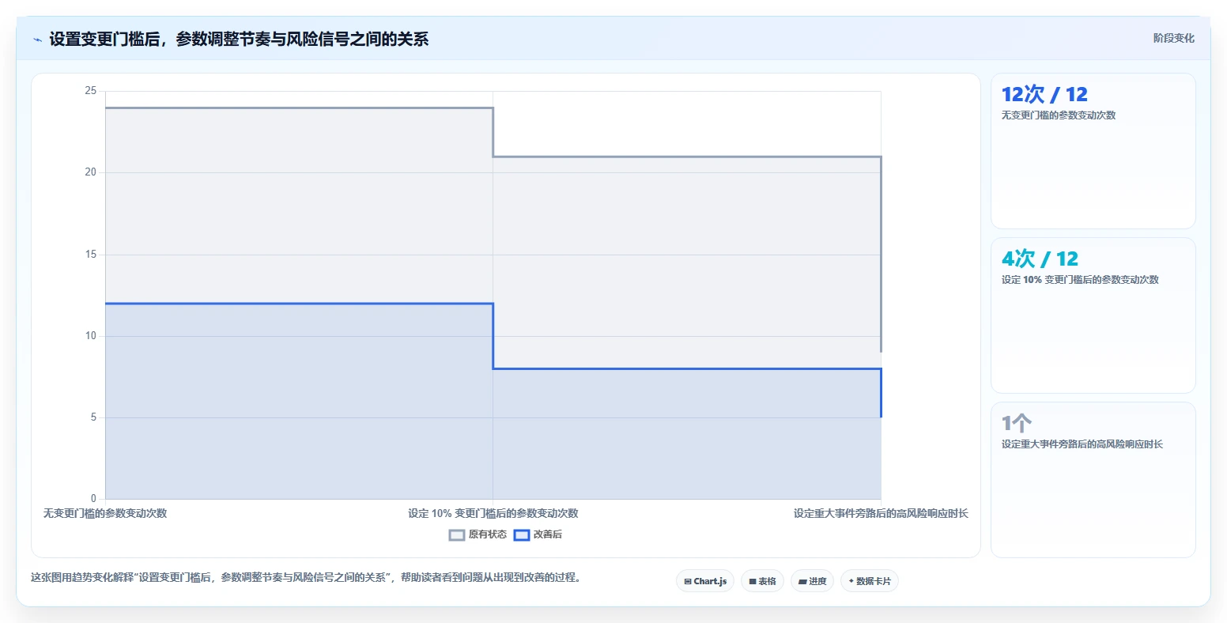Click x-axis label 设定重大事件旁路后的高风险响应时长
Image resolution: width=1227 pixels, height=623 pixels.
(x=881, y=513)
